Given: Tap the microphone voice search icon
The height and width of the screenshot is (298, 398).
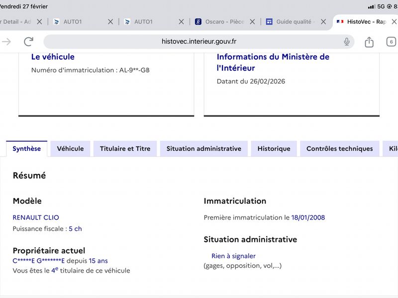Looking at the screenshot, I should pyautogui.click(x=347, y=42).
